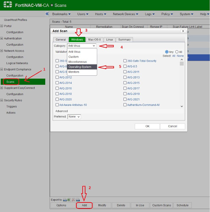Click the Options button
This screenshot has width=210, height=212.
(x=61, y=205)
